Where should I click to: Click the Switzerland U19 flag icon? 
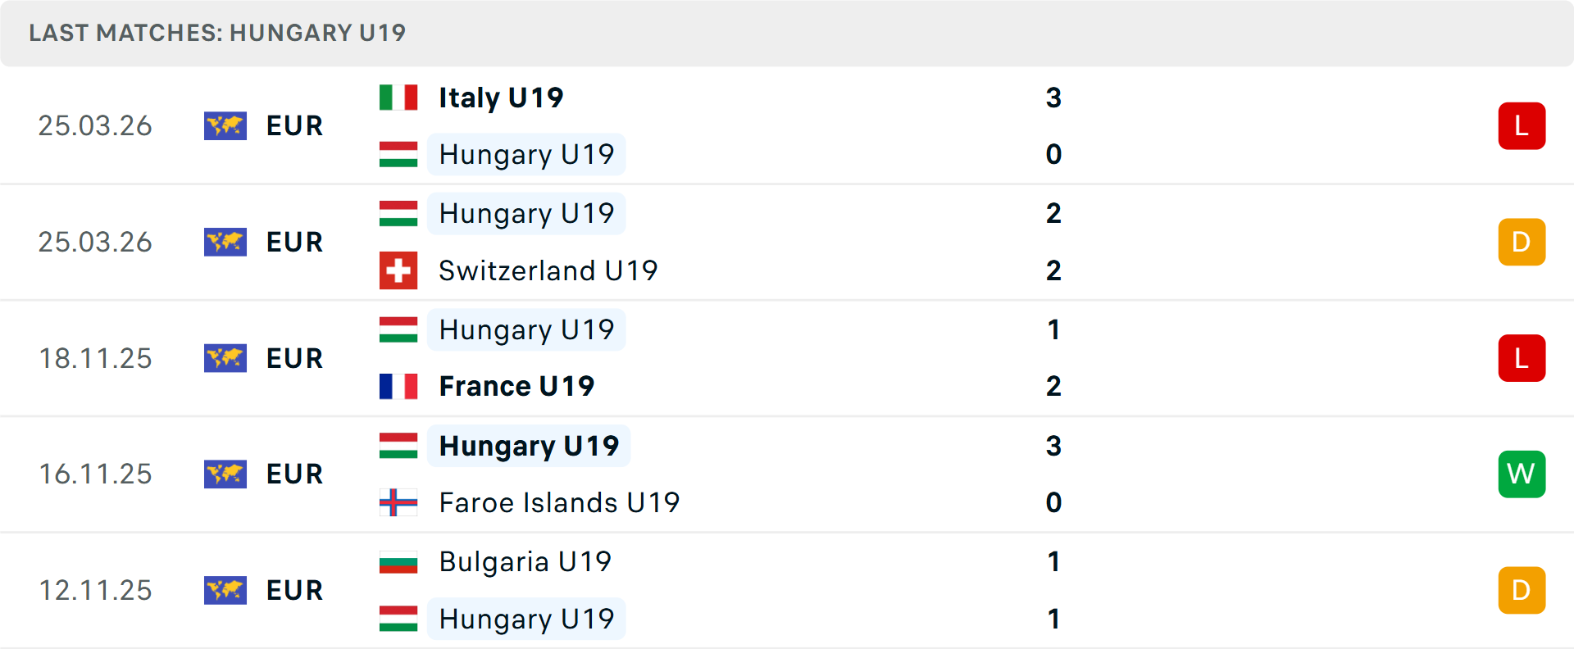(398, 270)
